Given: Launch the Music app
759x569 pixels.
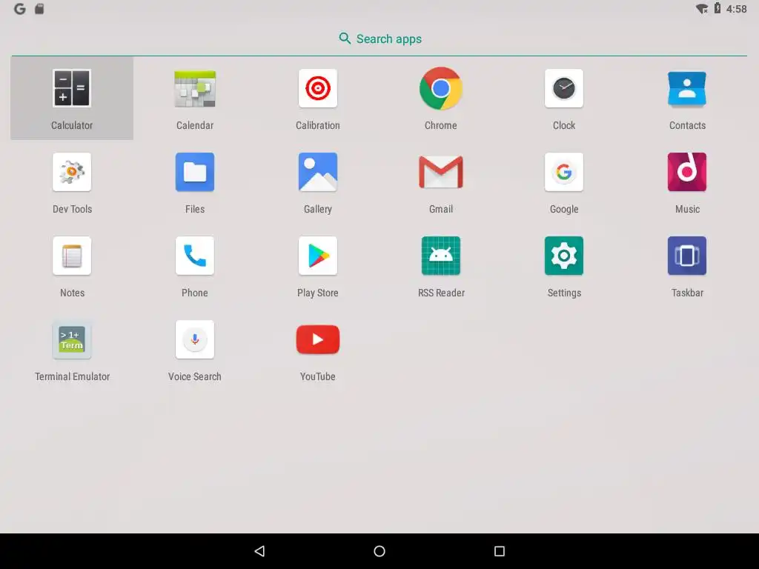Looking at the screenshot, I should coord(687,172).
